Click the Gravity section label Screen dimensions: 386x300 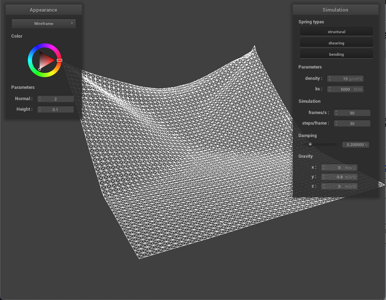[x=306, y=156]
